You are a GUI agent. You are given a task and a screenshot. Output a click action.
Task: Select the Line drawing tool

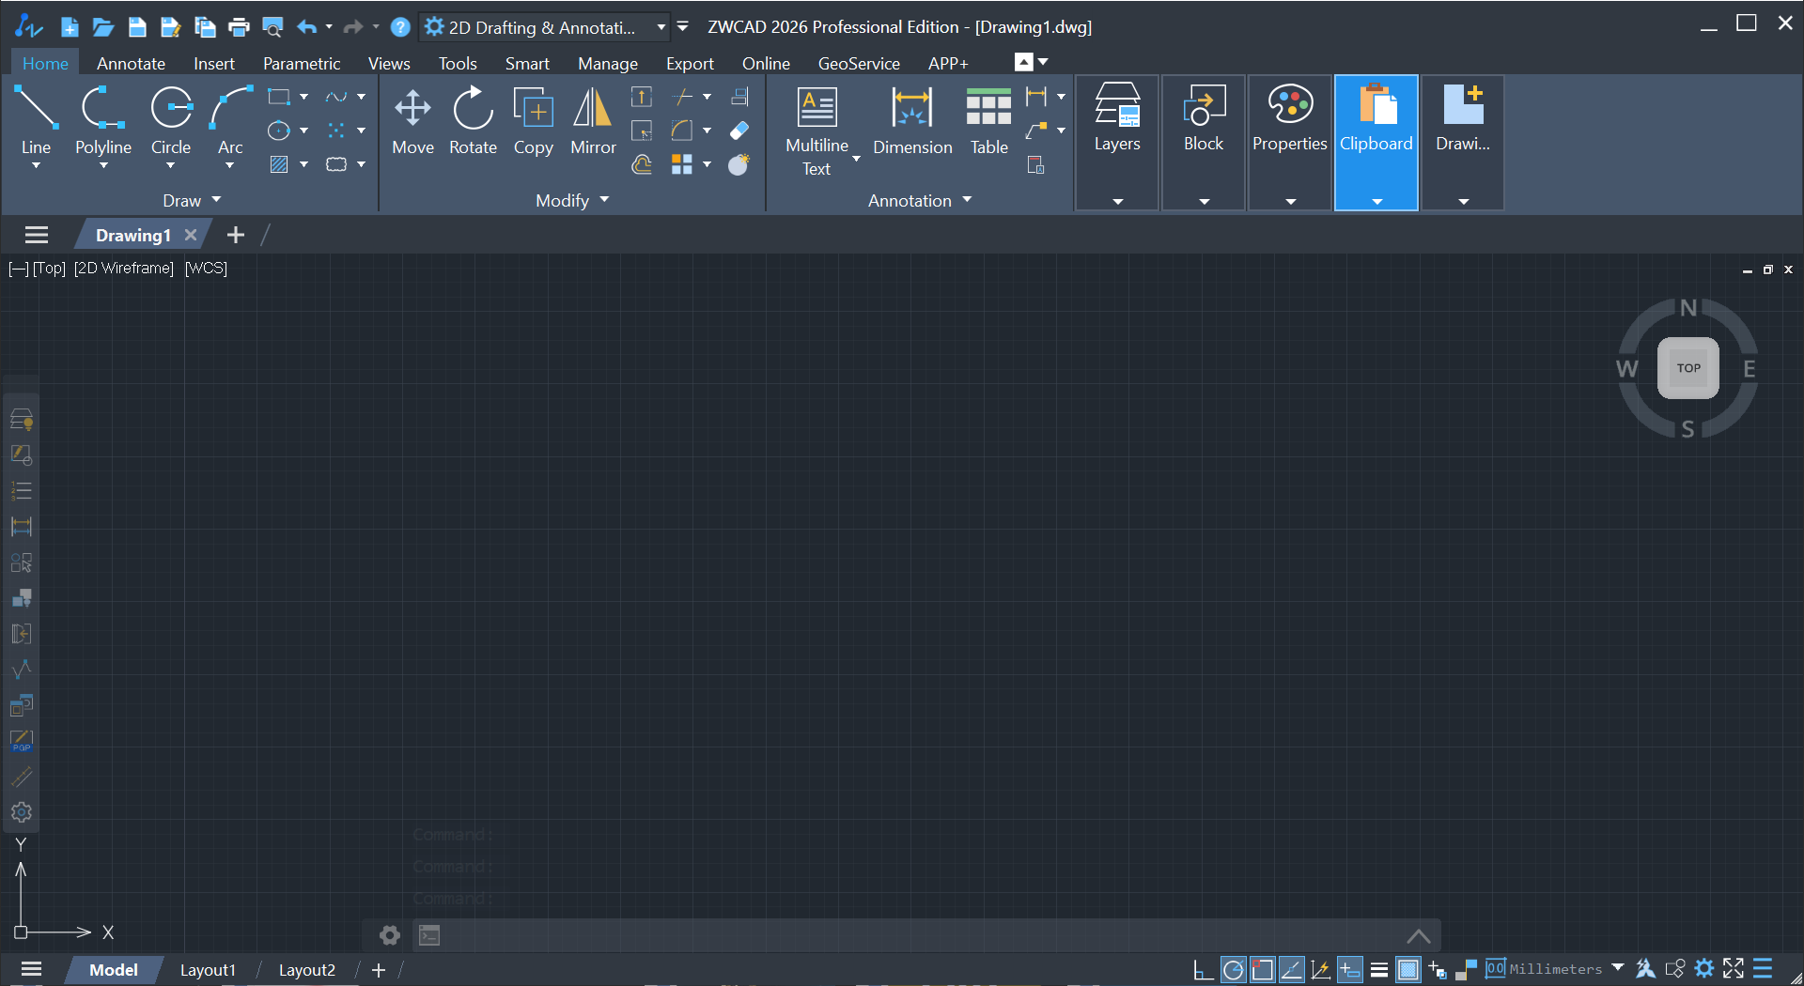pos(36,120)
